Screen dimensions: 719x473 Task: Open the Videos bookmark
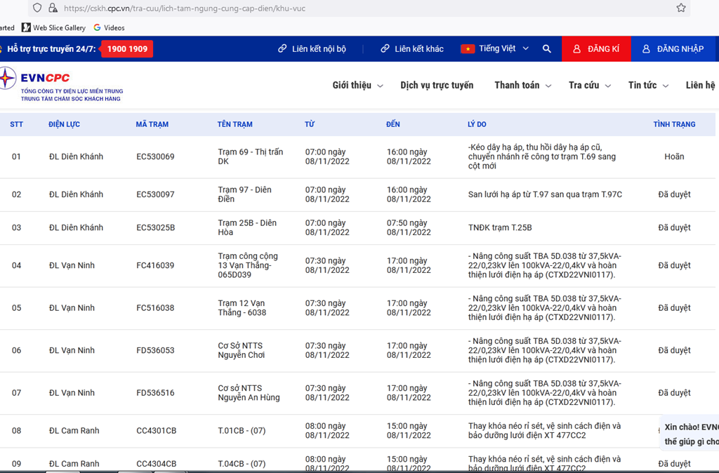(109, 27)
